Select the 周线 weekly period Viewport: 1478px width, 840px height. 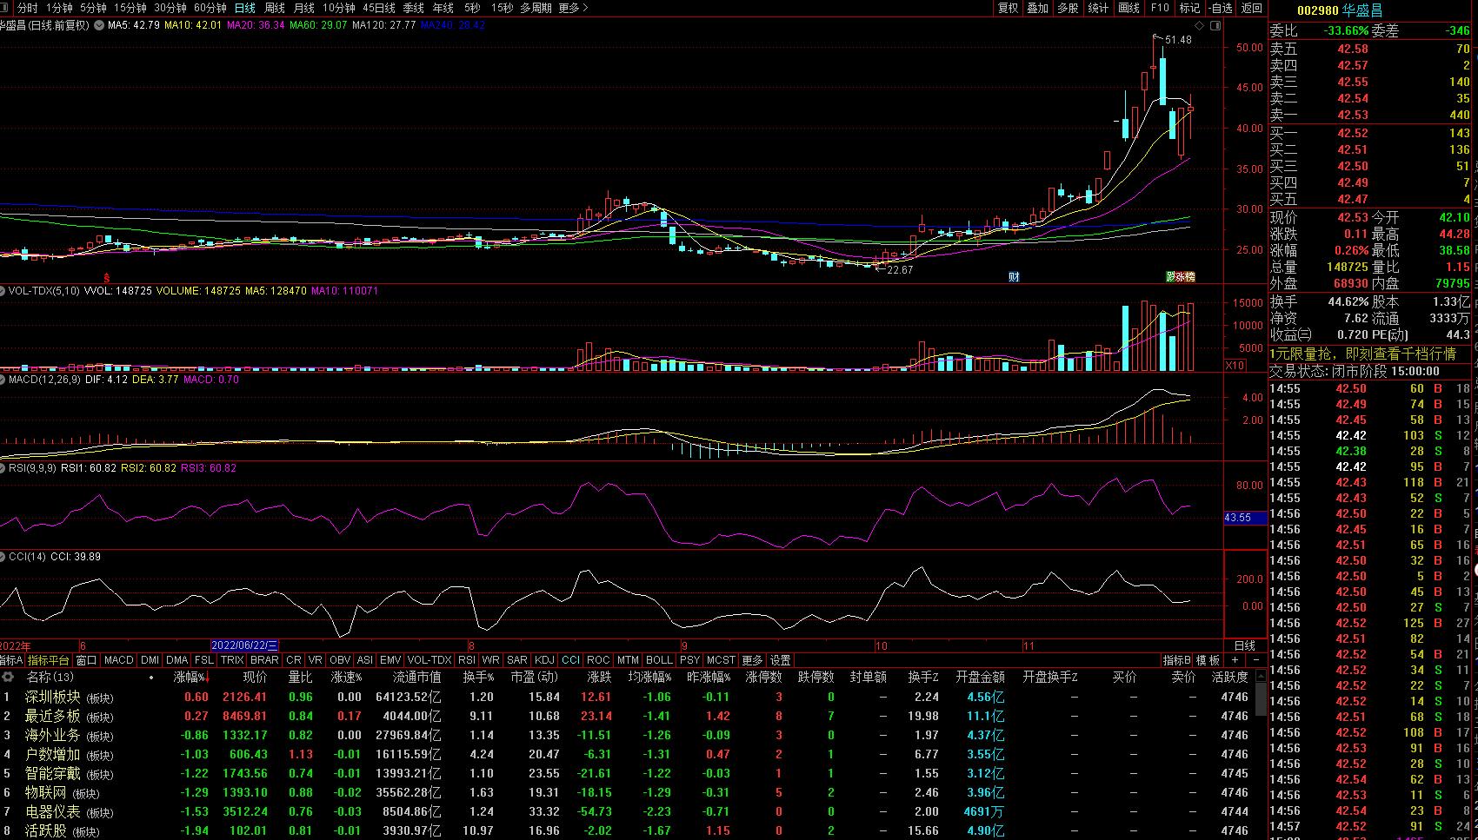[275, 8]
